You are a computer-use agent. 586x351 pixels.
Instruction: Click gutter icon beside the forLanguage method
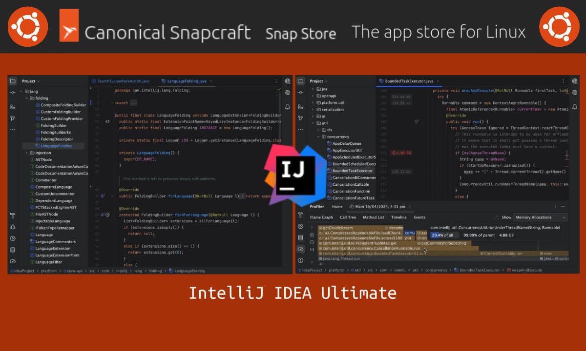[x=103, y=196]
